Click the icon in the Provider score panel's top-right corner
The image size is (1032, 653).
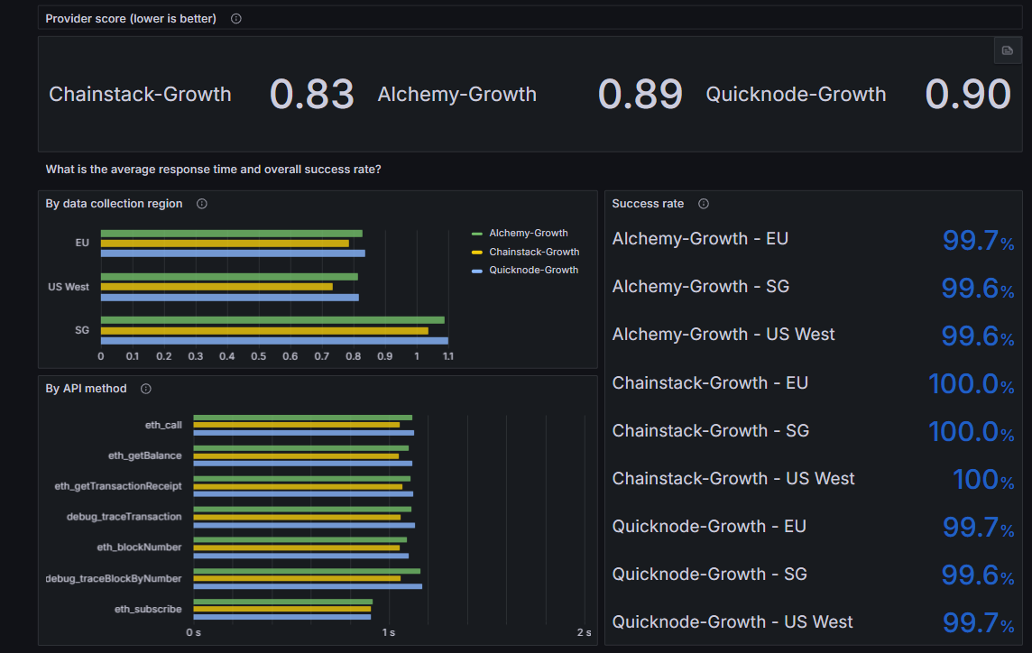point(1007,51)
